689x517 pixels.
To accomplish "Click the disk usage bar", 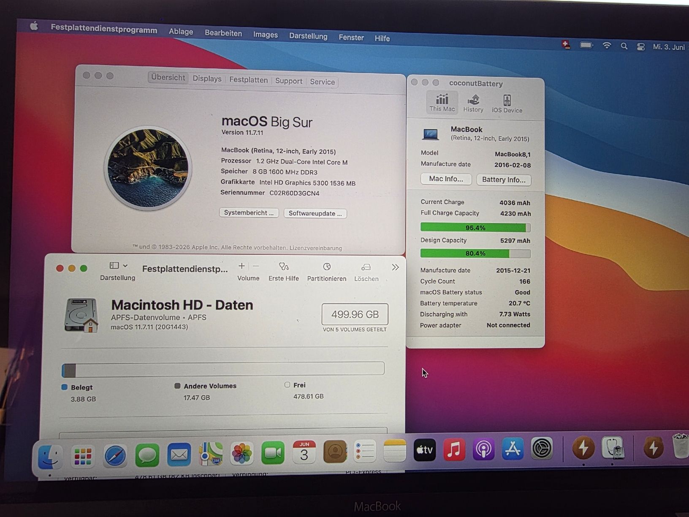I will (x=223, y=369).
